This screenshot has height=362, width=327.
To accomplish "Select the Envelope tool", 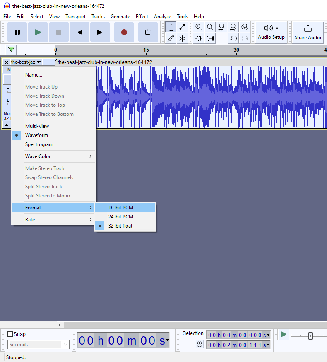I will click(182, 27).
